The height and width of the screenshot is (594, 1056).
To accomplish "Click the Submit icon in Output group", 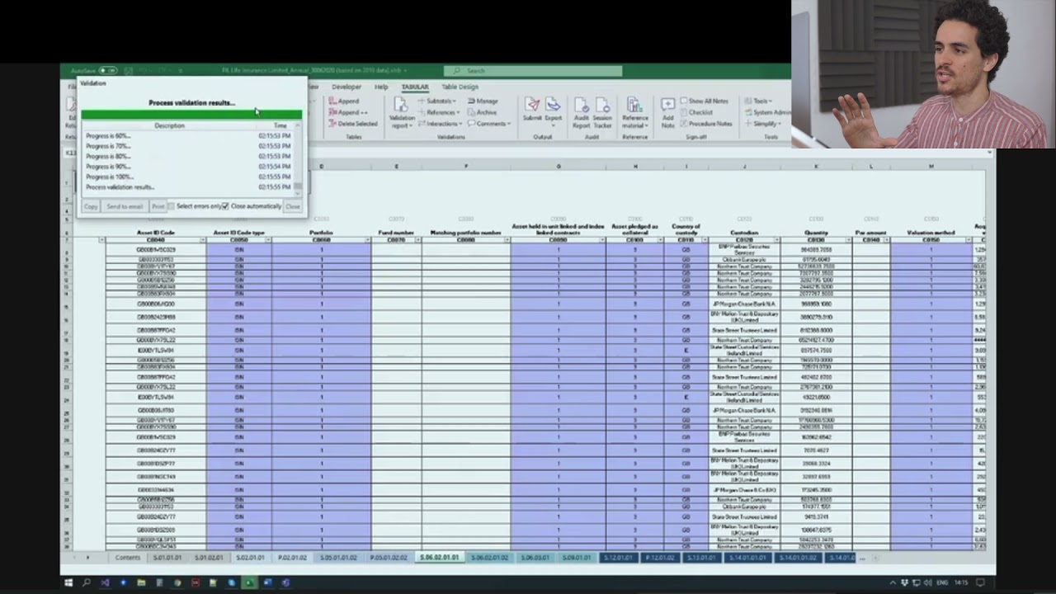I will coord(532,111).
